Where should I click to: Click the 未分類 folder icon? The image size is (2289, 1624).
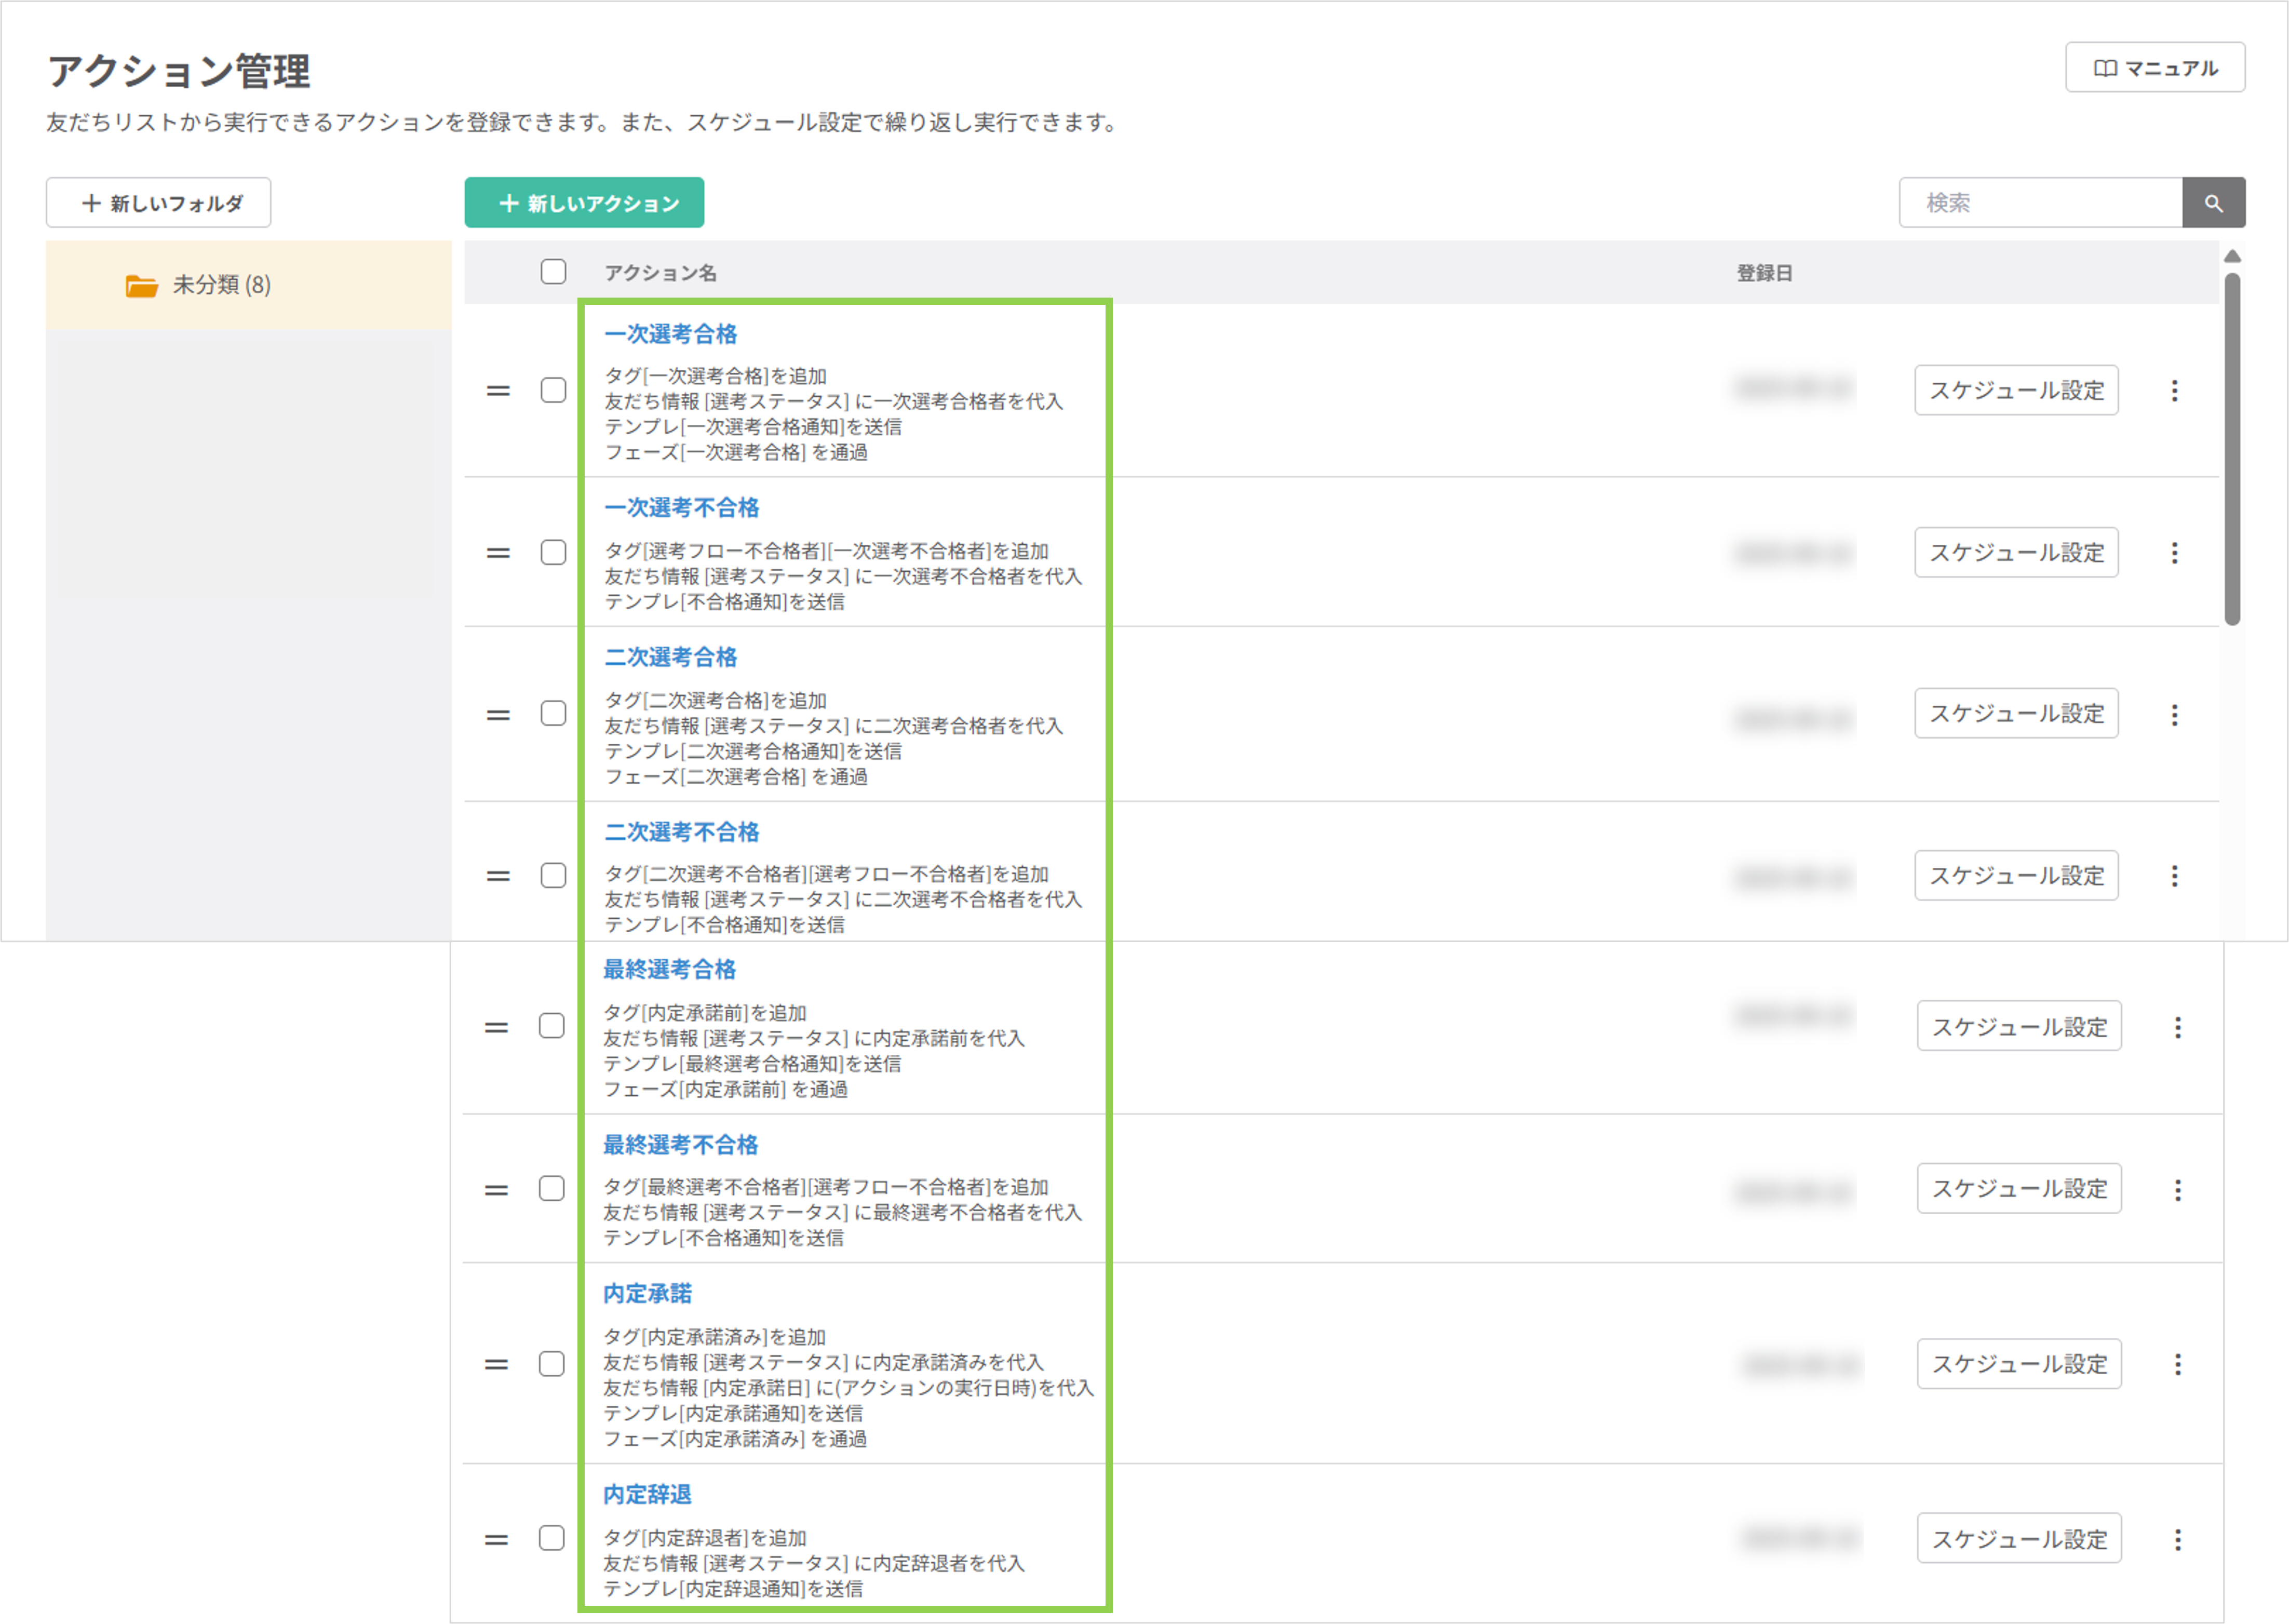click(141, 286)
